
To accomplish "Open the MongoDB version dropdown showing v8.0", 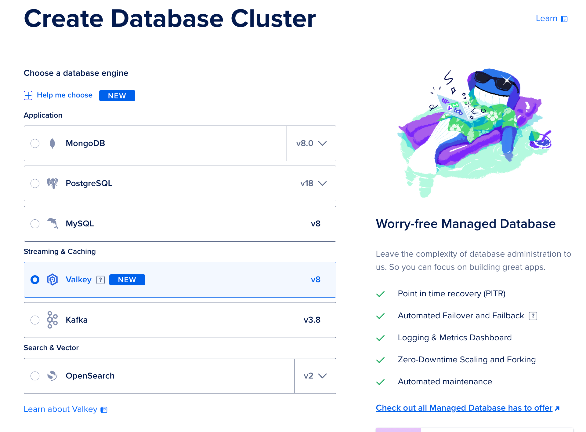I will coord(311,143).
